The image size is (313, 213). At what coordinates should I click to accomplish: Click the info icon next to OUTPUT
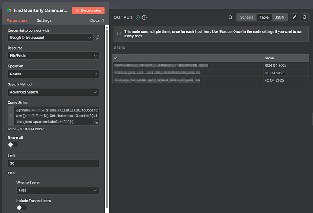pyautogui.click(x=144, y=17)
